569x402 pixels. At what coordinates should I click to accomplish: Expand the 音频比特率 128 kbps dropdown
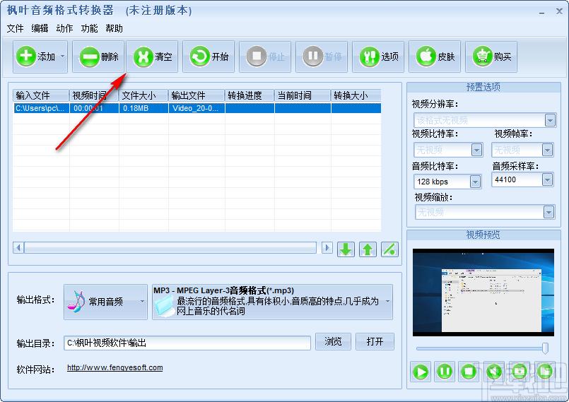(x=476, y=182)
